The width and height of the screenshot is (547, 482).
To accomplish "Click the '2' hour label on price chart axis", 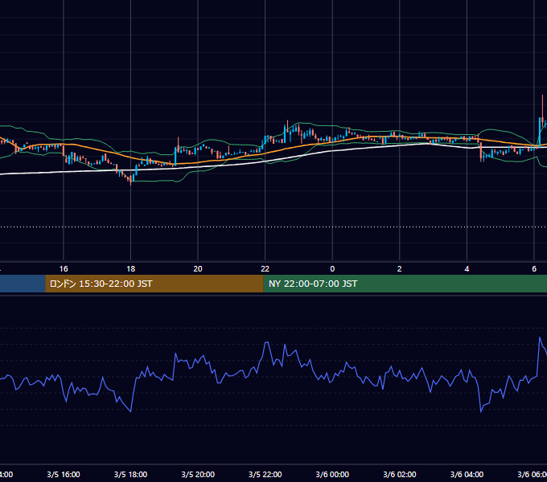I will tap(400, 268).
